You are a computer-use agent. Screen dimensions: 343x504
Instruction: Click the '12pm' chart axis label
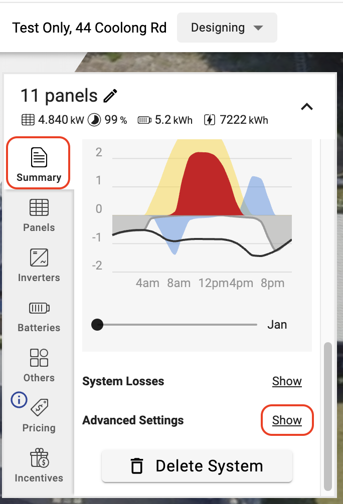[213, 283]
